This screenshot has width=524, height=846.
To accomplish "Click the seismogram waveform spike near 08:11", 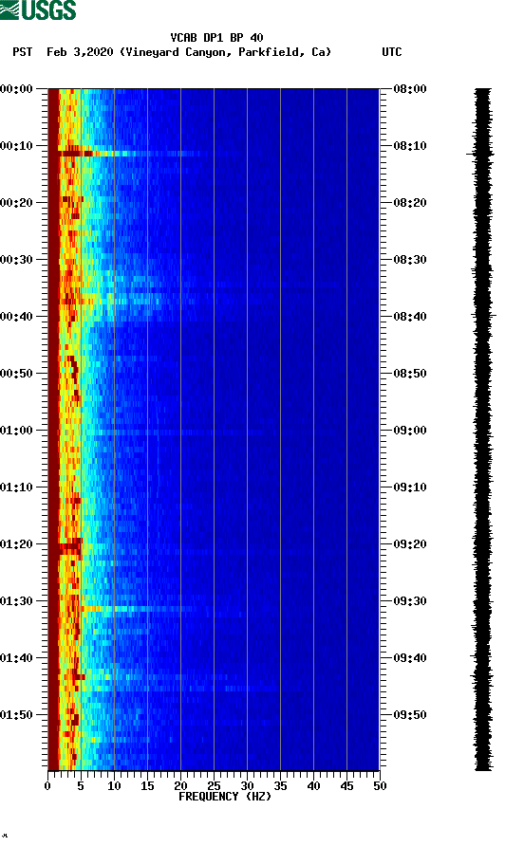I will click(x=479, y=155).
